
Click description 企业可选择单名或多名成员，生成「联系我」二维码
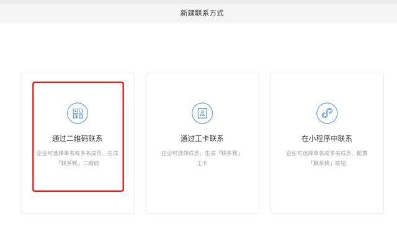tap(78, 158)
